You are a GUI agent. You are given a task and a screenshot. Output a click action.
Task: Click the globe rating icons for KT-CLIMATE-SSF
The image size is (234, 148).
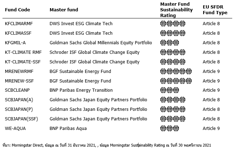[173, 62]
